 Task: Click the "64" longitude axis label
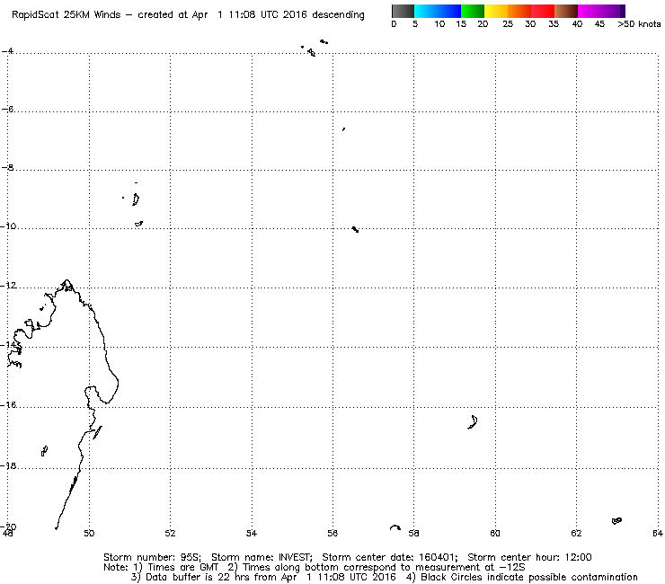tap(658, 534)
